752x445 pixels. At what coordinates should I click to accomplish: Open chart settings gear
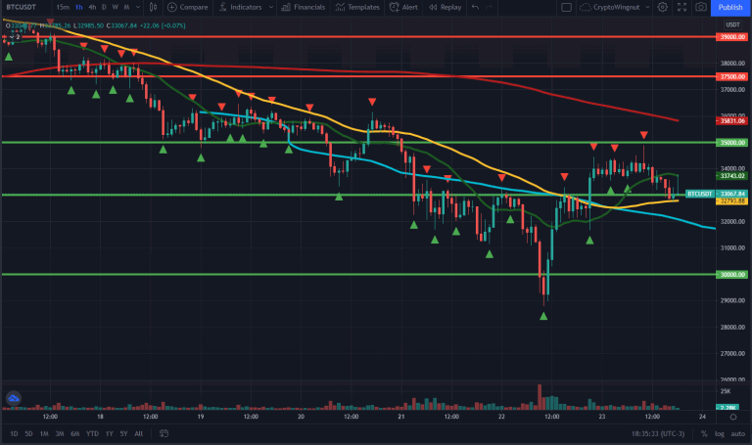pos(662,7)
